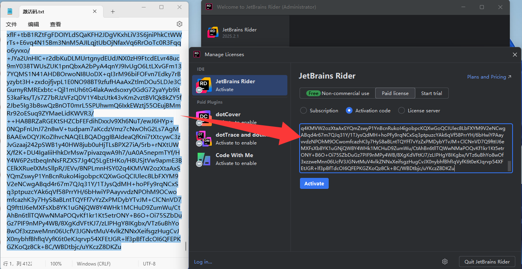The image size is (522, 269).
Task: Switch to Paid license option
Action: [395, 93]
